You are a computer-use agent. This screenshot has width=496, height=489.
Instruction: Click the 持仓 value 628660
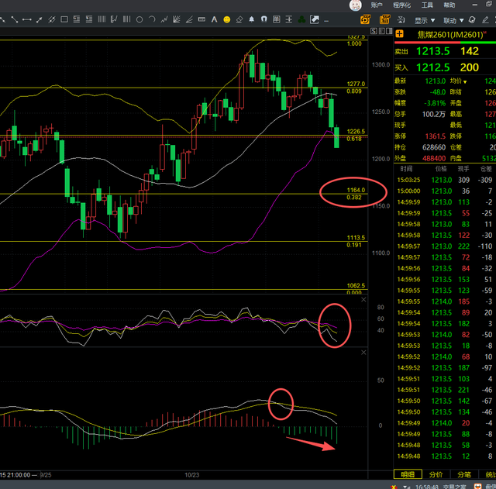pos(434,147)
